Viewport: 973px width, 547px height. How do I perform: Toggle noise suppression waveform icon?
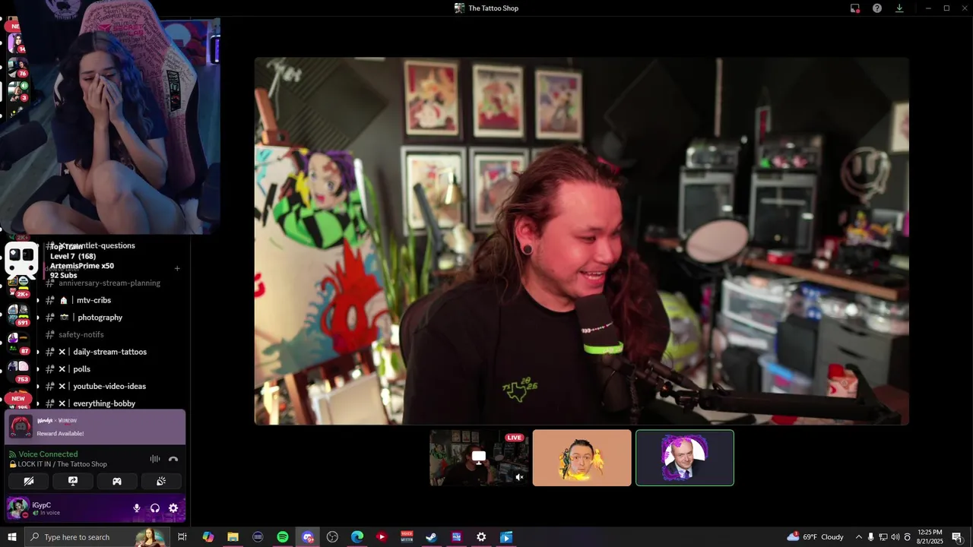[x=155, y=459]
